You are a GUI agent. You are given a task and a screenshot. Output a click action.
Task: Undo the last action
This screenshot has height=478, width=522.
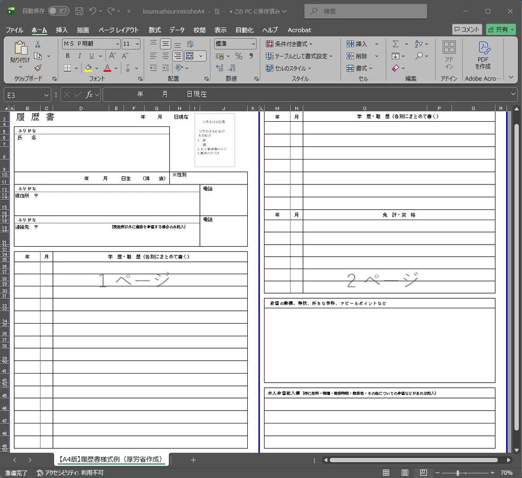click(93, 11)
